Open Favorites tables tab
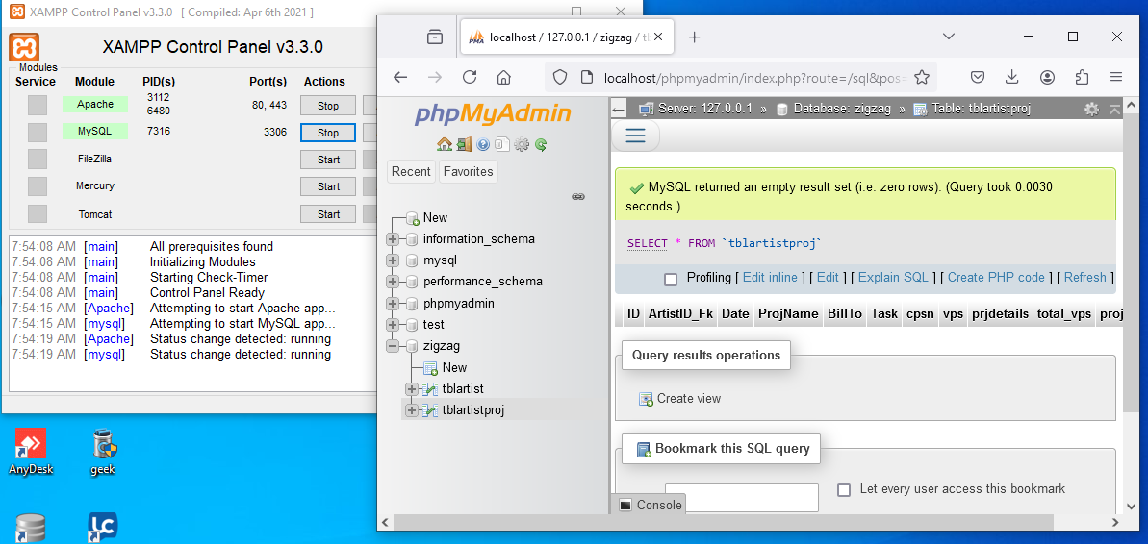The height and width of the screenshot is (544, 1148). coord(468,172)
